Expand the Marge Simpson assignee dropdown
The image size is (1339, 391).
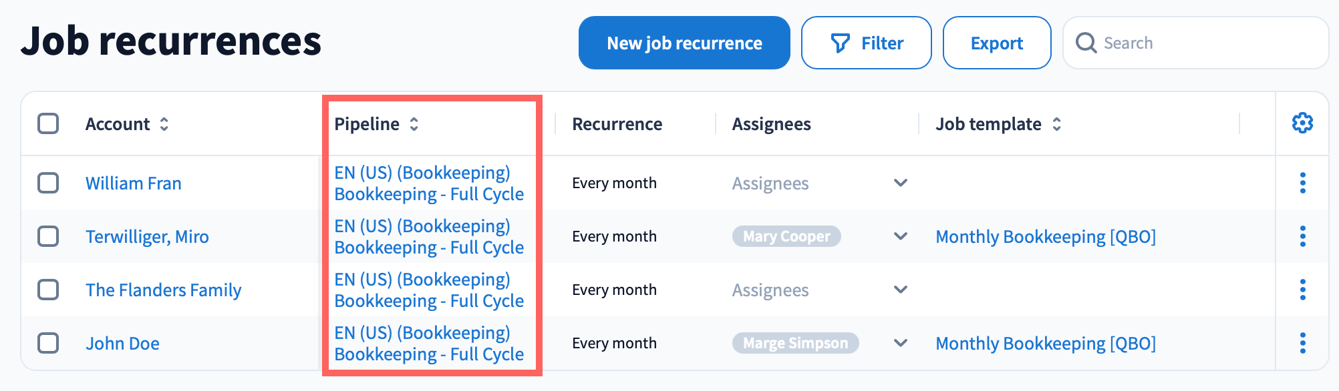click(900, 343)
